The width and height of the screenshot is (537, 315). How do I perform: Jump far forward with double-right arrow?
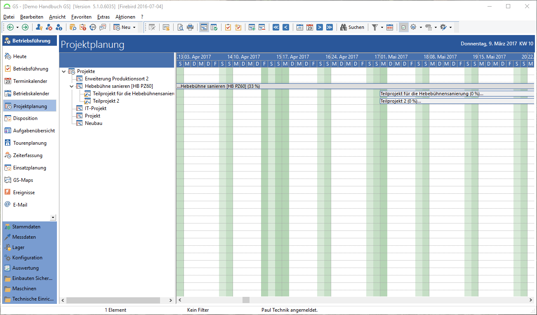point(330,27)
